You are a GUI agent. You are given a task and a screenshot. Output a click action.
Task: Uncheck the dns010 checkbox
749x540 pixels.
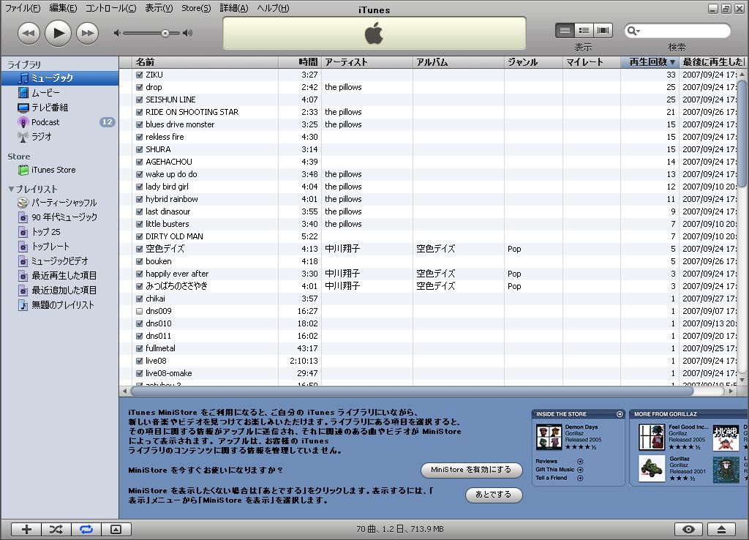click(x=140, y=323)
